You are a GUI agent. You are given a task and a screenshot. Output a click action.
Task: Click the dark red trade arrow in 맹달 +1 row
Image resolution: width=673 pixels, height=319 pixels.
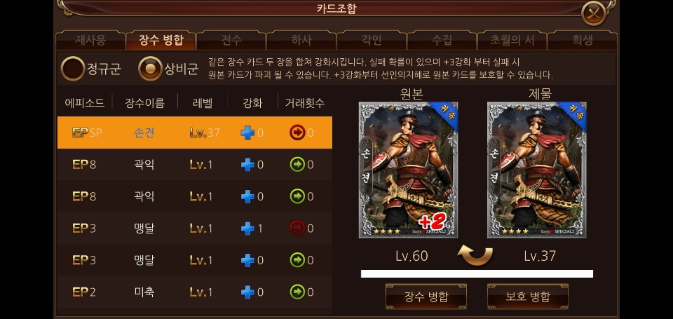[297, 228]
